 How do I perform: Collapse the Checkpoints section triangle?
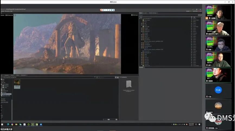pos(120,77)
